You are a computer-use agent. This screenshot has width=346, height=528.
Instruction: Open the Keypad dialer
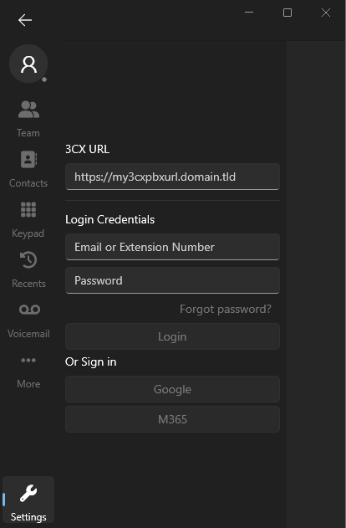coord(28,219)
